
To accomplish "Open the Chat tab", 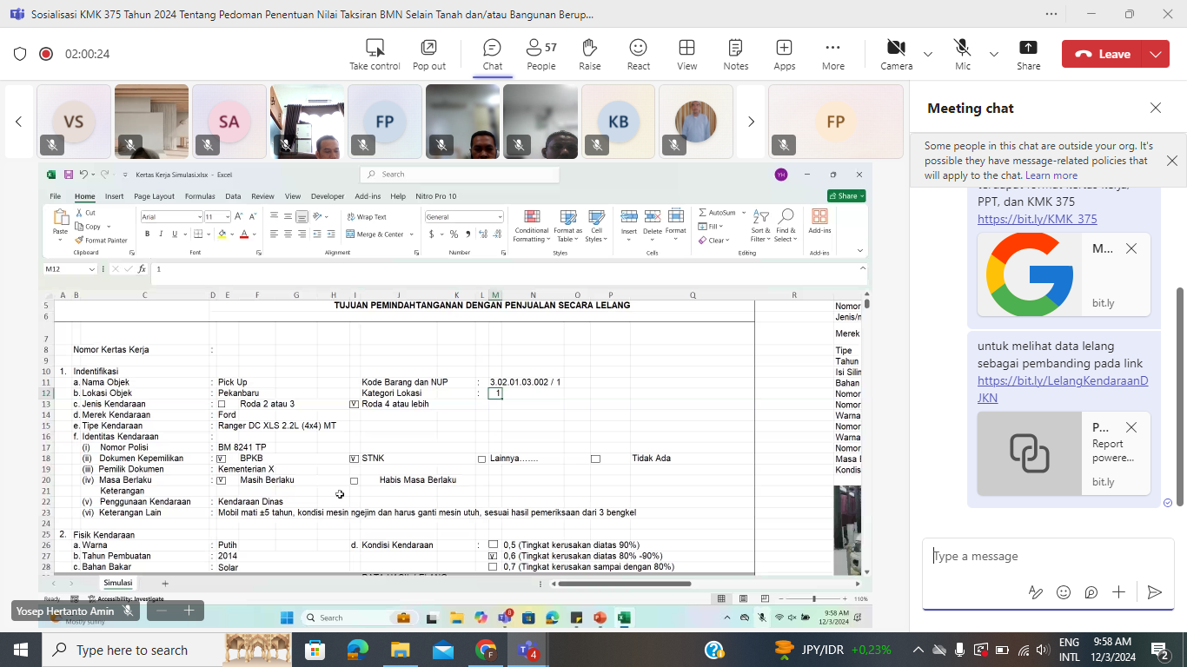I will pos(492,54).
